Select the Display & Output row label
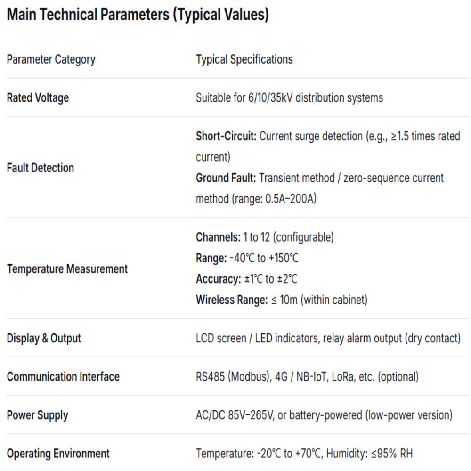Viewport: 471px width, 471px height. tap(44, 339)
